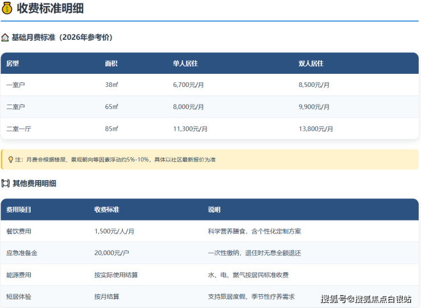This screenshot has width=421, height=308.
Task: Click the house icon next to 基础月费标准
Action: (x=5, y=38)
